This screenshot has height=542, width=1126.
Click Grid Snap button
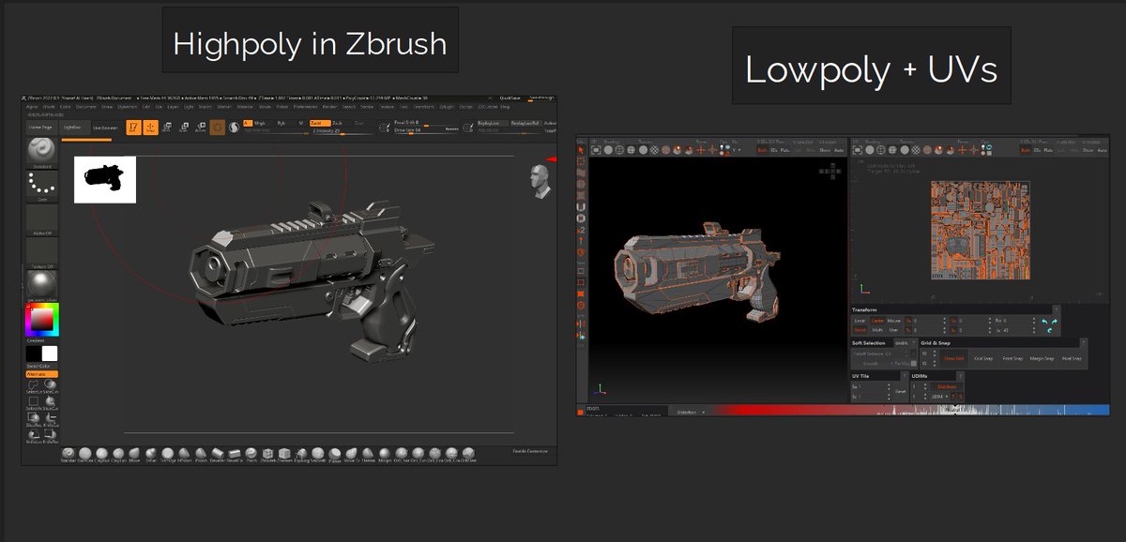click(983, 358)
